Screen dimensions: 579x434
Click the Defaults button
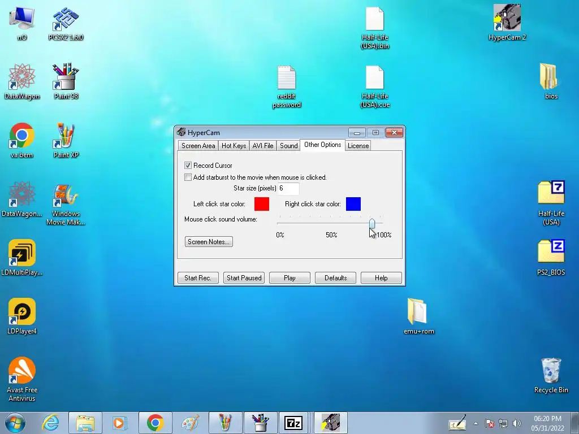point(335,278)
